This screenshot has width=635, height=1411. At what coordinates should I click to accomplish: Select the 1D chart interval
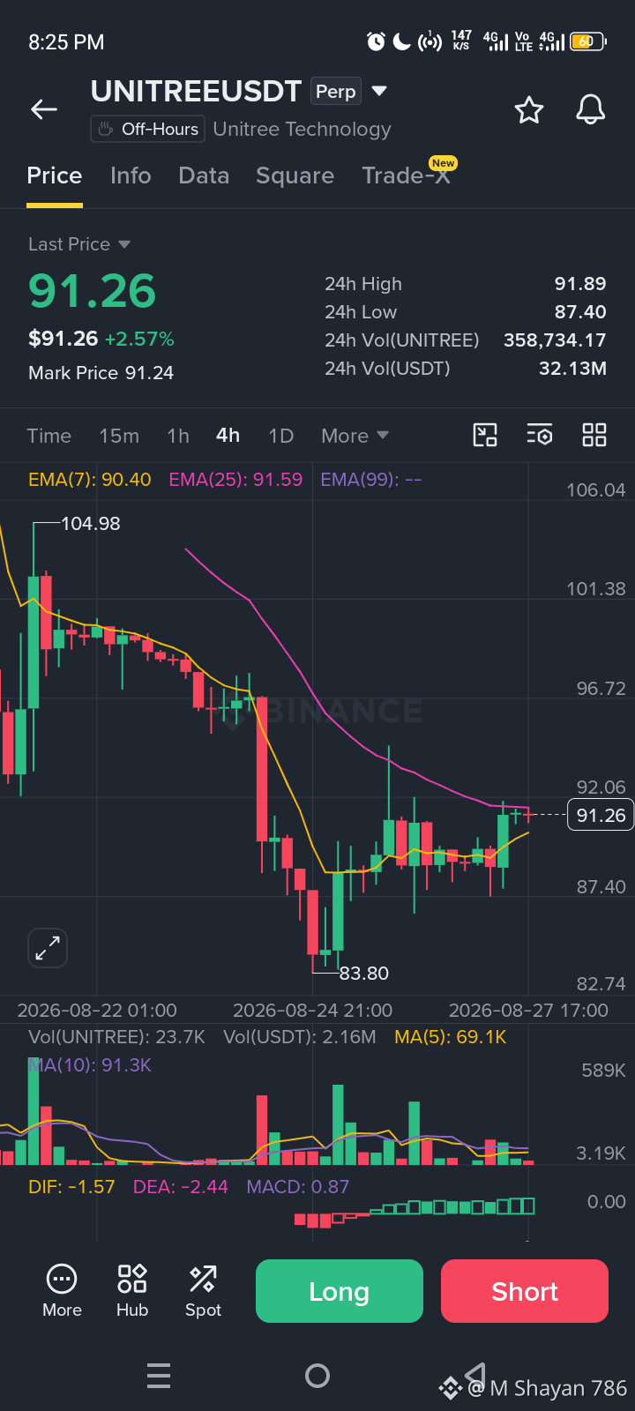tap(280, 436)
